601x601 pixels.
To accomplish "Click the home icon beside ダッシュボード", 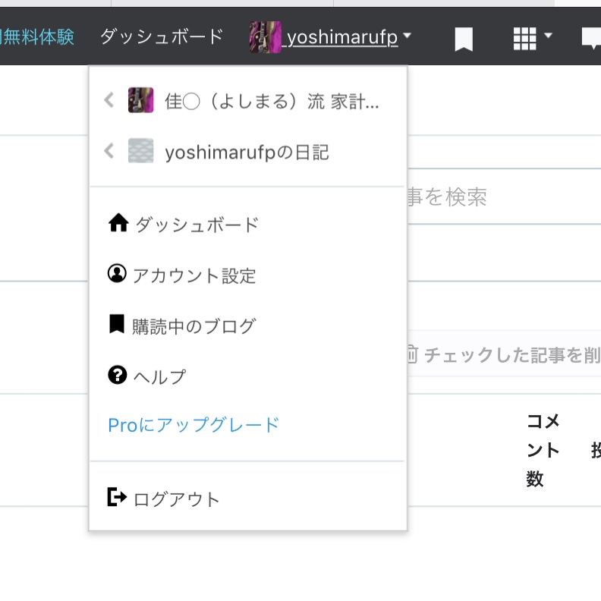I will point(118,222).
